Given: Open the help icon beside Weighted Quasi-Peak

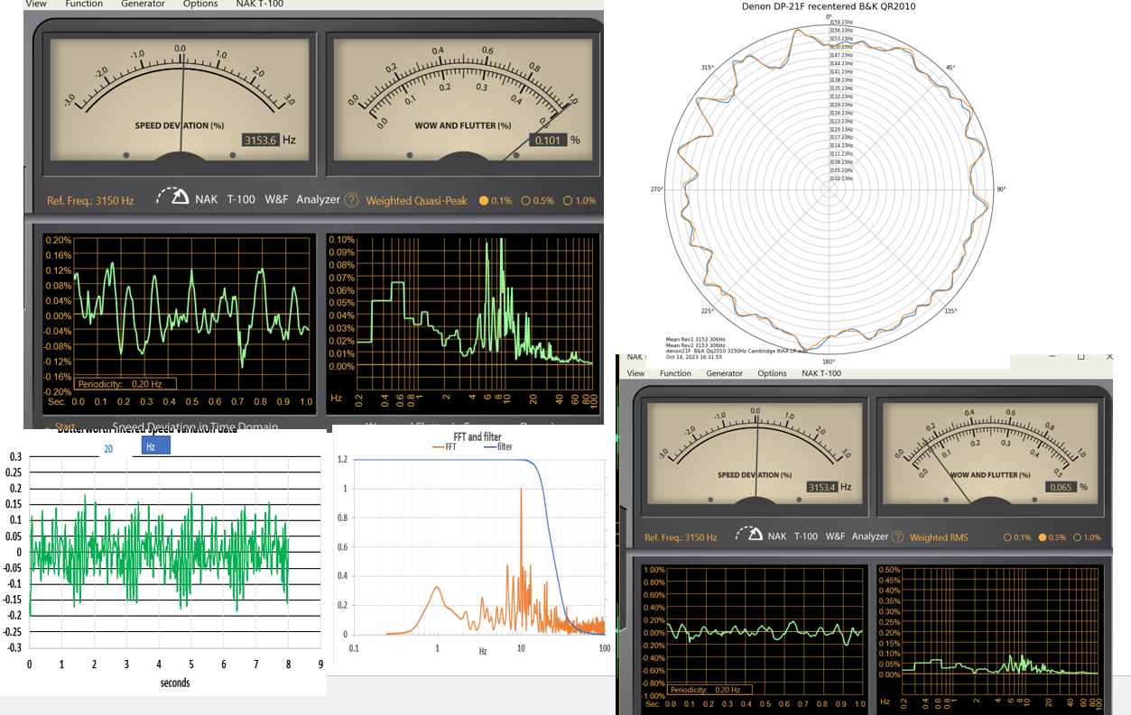Looking at the screenshot, I should 351,200.
